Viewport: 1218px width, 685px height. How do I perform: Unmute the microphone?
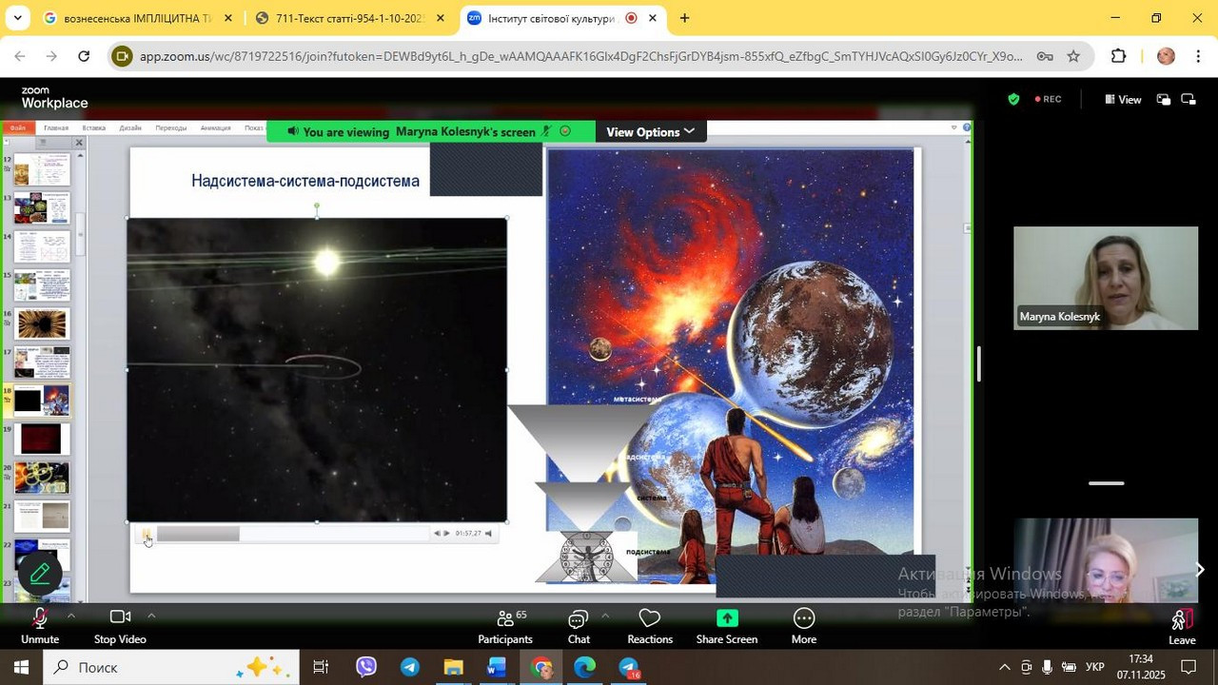pyautogui.click(x=40, y=624)
